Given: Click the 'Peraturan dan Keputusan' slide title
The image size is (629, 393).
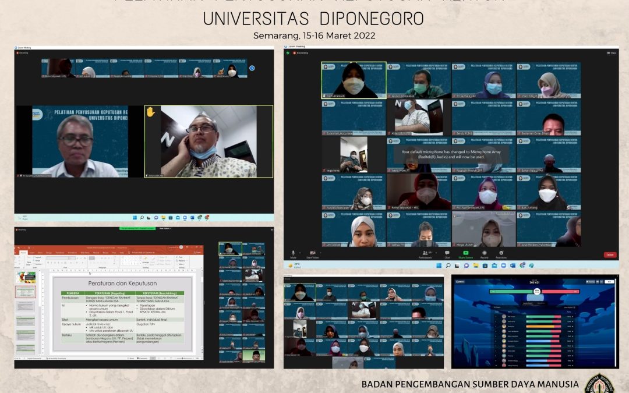Looking at the screenshot, I should coord(122,283).
